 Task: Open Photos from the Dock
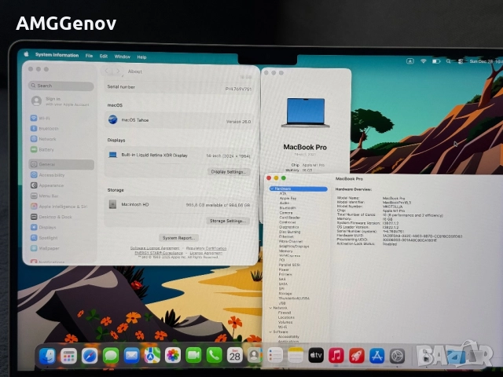pos(173,356)
